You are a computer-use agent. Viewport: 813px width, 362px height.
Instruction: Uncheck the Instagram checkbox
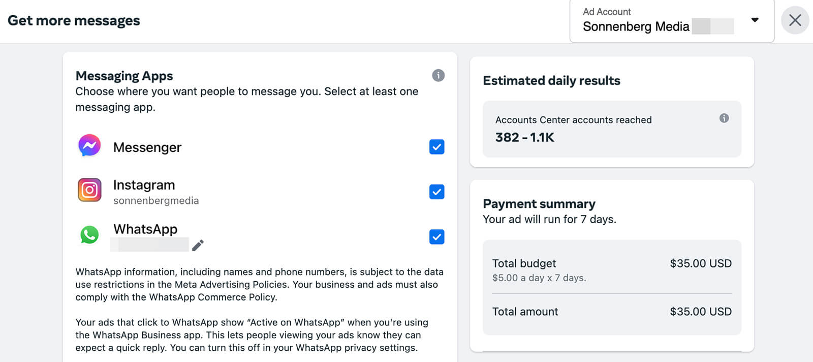(x=437, y=192)
